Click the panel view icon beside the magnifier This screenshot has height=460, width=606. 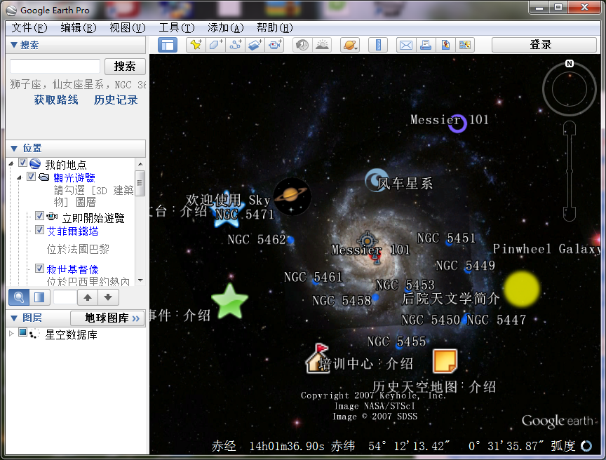pos(39,297)
